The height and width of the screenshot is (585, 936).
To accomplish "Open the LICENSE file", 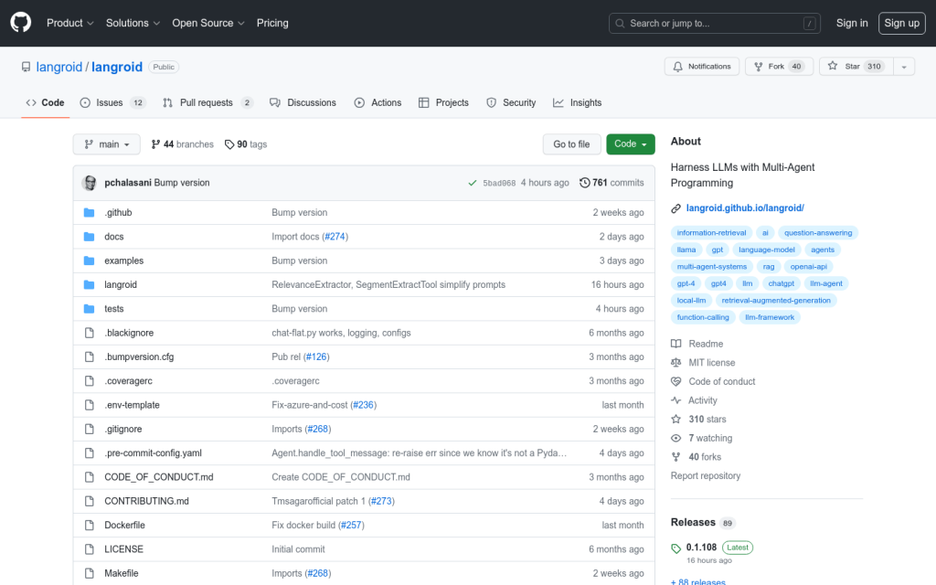I will tap(123, 549).
